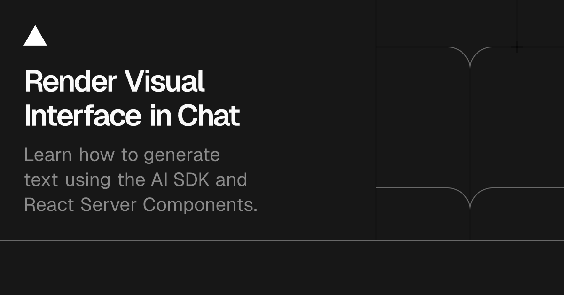Click the "SDK" text in the subtitle

[191, 180]
